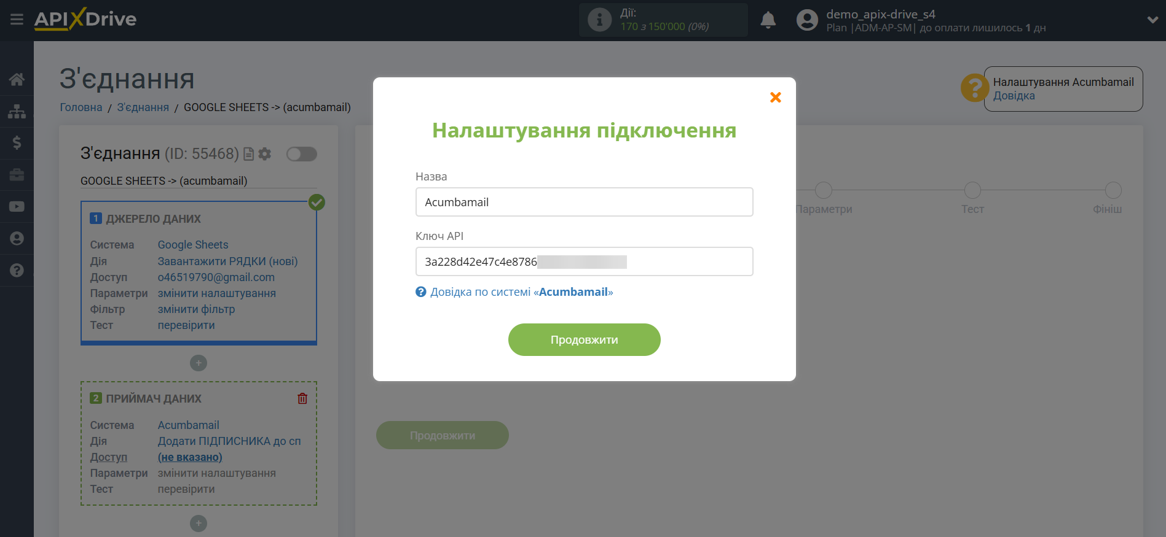The width and height of the screenshot is (1166, 537).
Task: Add step below data source block
Action: 198,363
